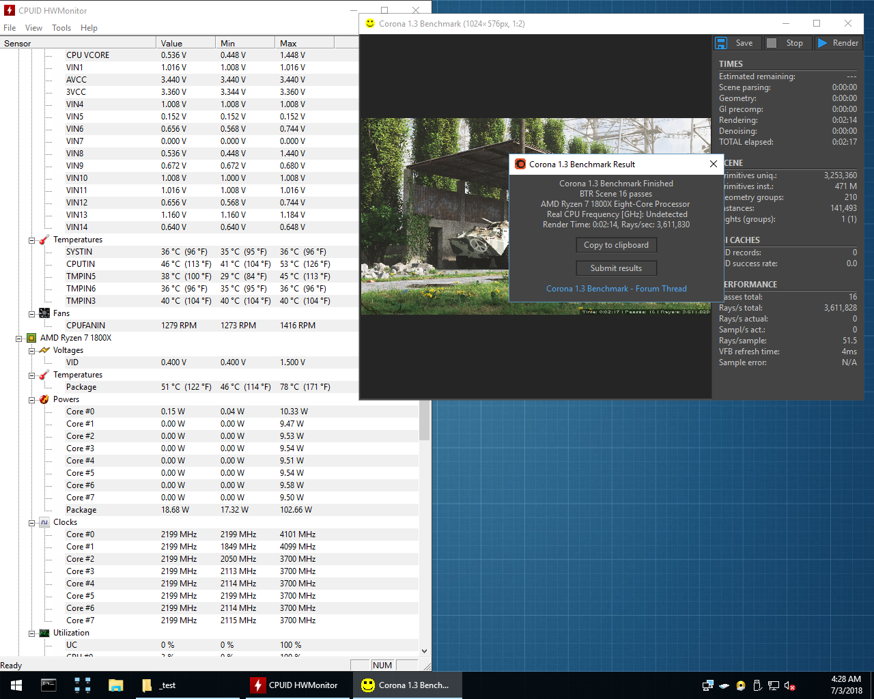This screenshot has width=874, height=699.
Task: Collapse the motherboard Temperatures node above Fans
Action: tap(32, 240)
